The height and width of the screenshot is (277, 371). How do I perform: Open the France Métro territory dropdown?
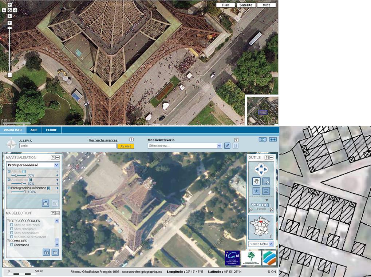261,244
